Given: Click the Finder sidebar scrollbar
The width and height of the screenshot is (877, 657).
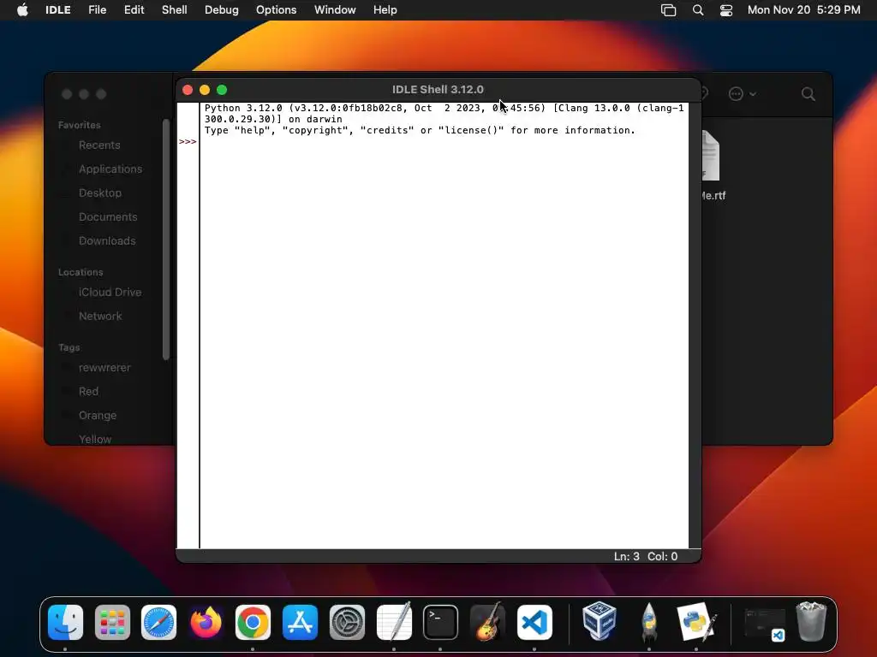Looking at the screenshot, I should pos(165,240).
